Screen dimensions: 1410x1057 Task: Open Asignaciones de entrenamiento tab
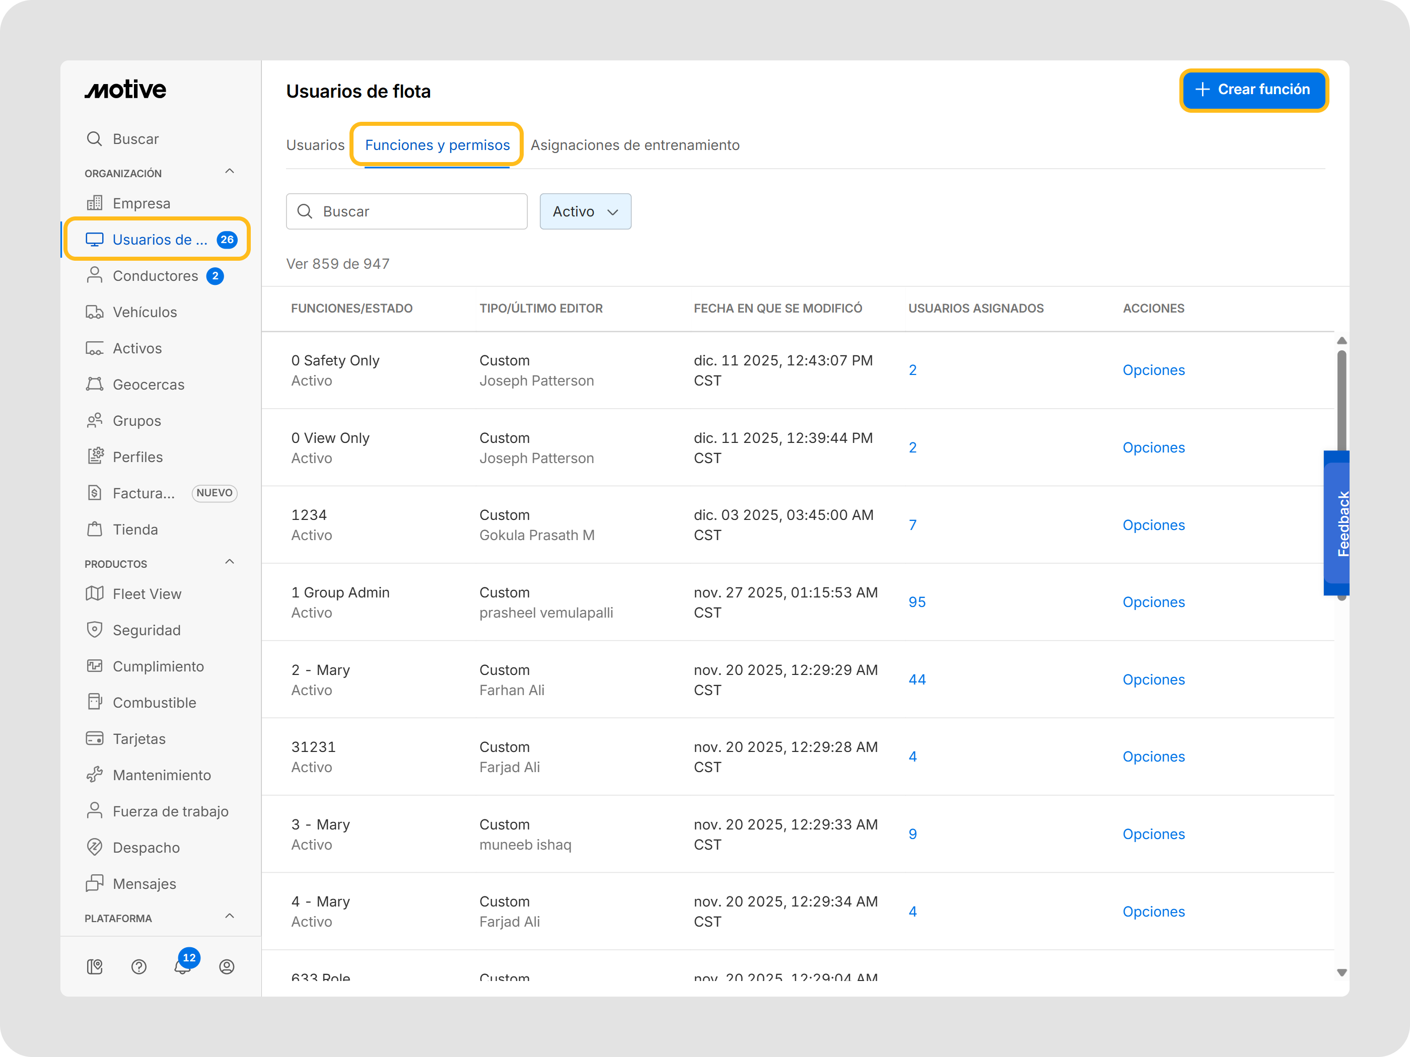[634, 145]
